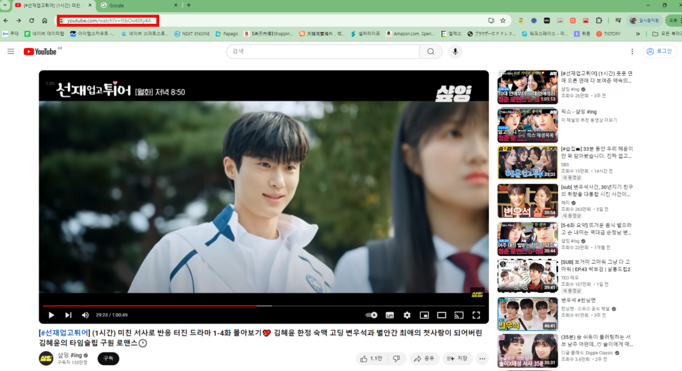The height and width of the screenshot is (371, 682).
Task: Switch to miniplayer mode
Action: (424, 315)
